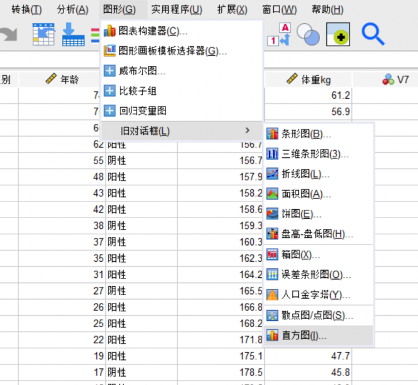Click the go to variable download icon
The image size is (418, 385).
coord(73,35)
